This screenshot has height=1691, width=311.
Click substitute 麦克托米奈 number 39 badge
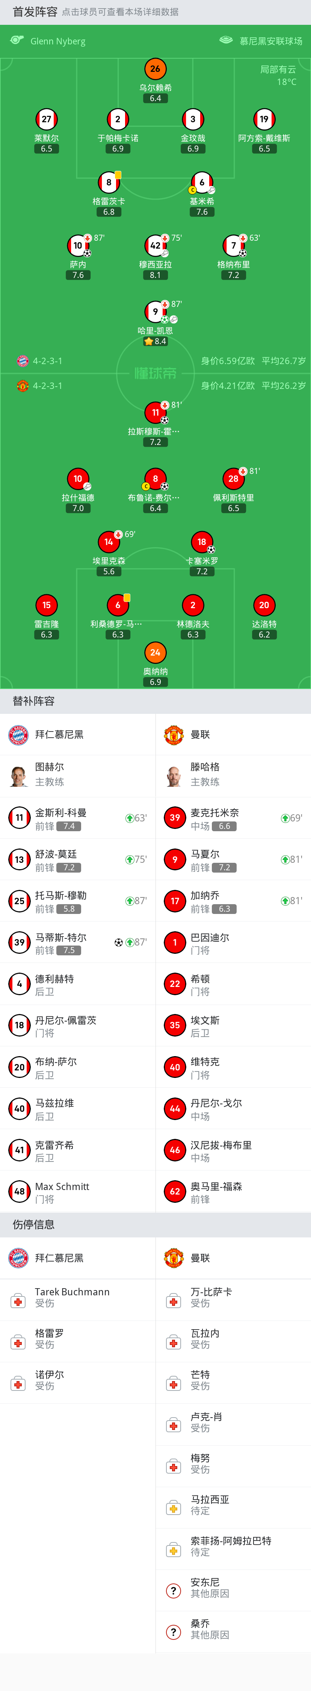(x=175, y=818)
